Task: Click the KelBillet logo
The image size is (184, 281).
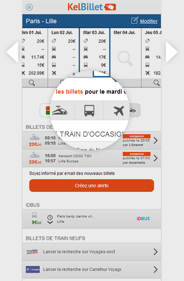Action: click(92, 7)
